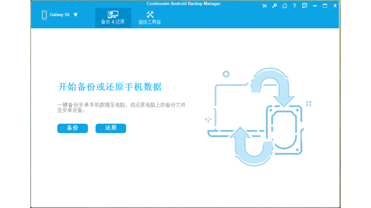This screenshot has height=208, width=371.
Task: Minimize the application window
Action: [315, 5]
